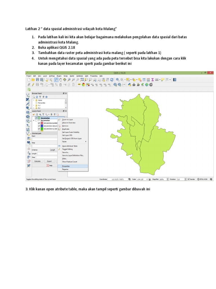The height and width of the screenshot is (289, 216).
Task: Expand the Home folder in Browser Panel
Action: (34, 100)
